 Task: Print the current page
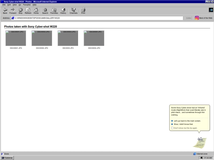tap(83, 11)
